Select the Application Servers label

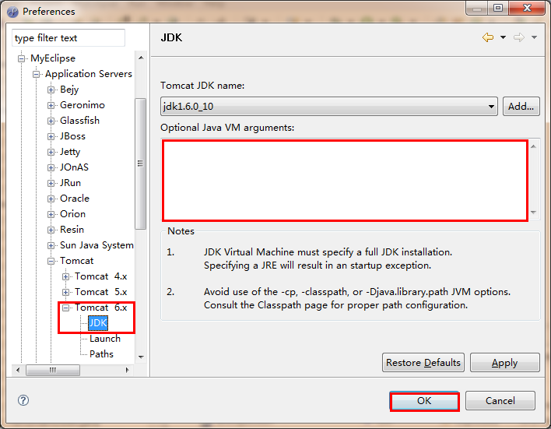(89, 74)
